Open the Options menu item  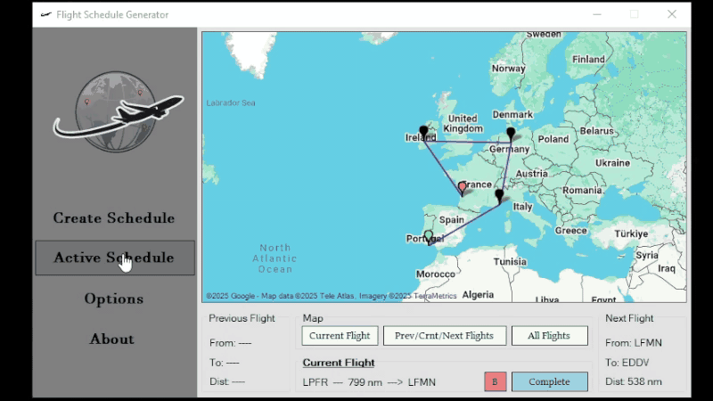coord(114,299)
